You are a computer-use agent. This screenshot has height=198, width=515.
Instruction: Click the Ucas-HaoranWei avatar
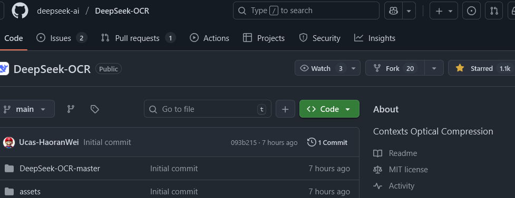[9, 142]
